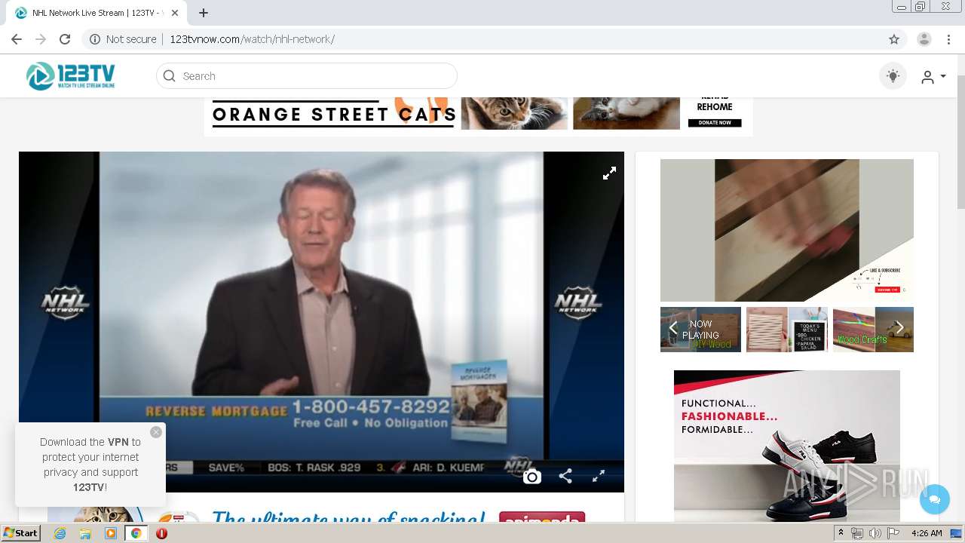Screen dimensions: 965x543
Task: Toggle dark mode lightbulb icon
Action: [x=893, y=76]
